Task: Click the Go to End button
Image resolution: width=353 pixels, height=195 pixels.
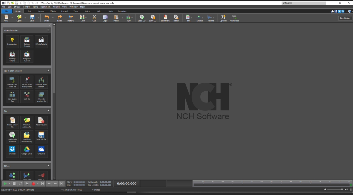Action: tap(61, 184)
